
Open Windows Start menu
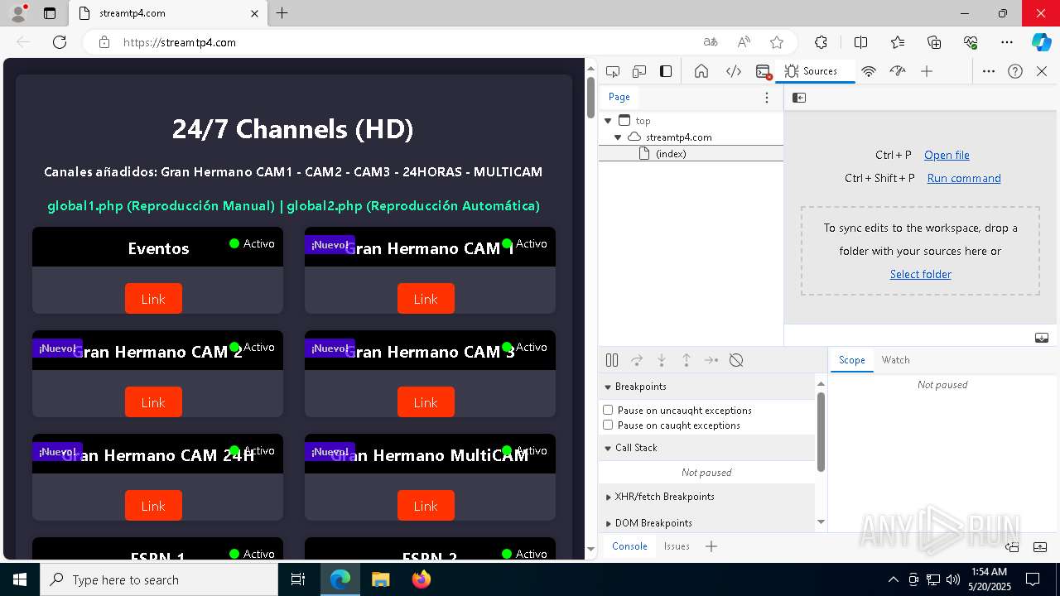[20, 579]
